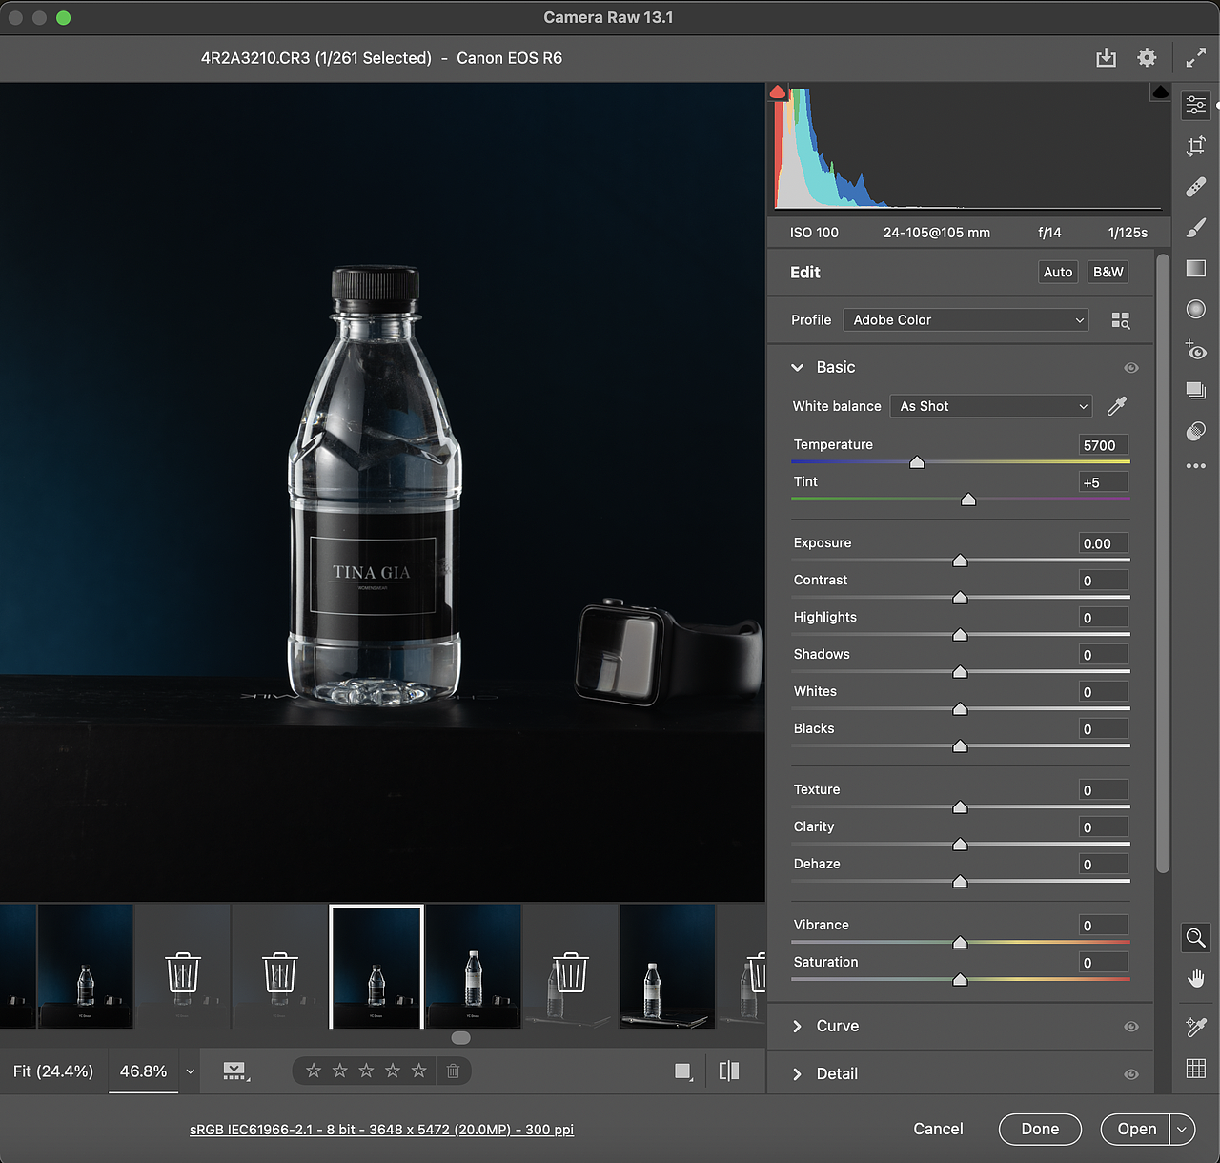Collapse the Basic section
Screen dimensions: 1220x1163
point(798,367)
